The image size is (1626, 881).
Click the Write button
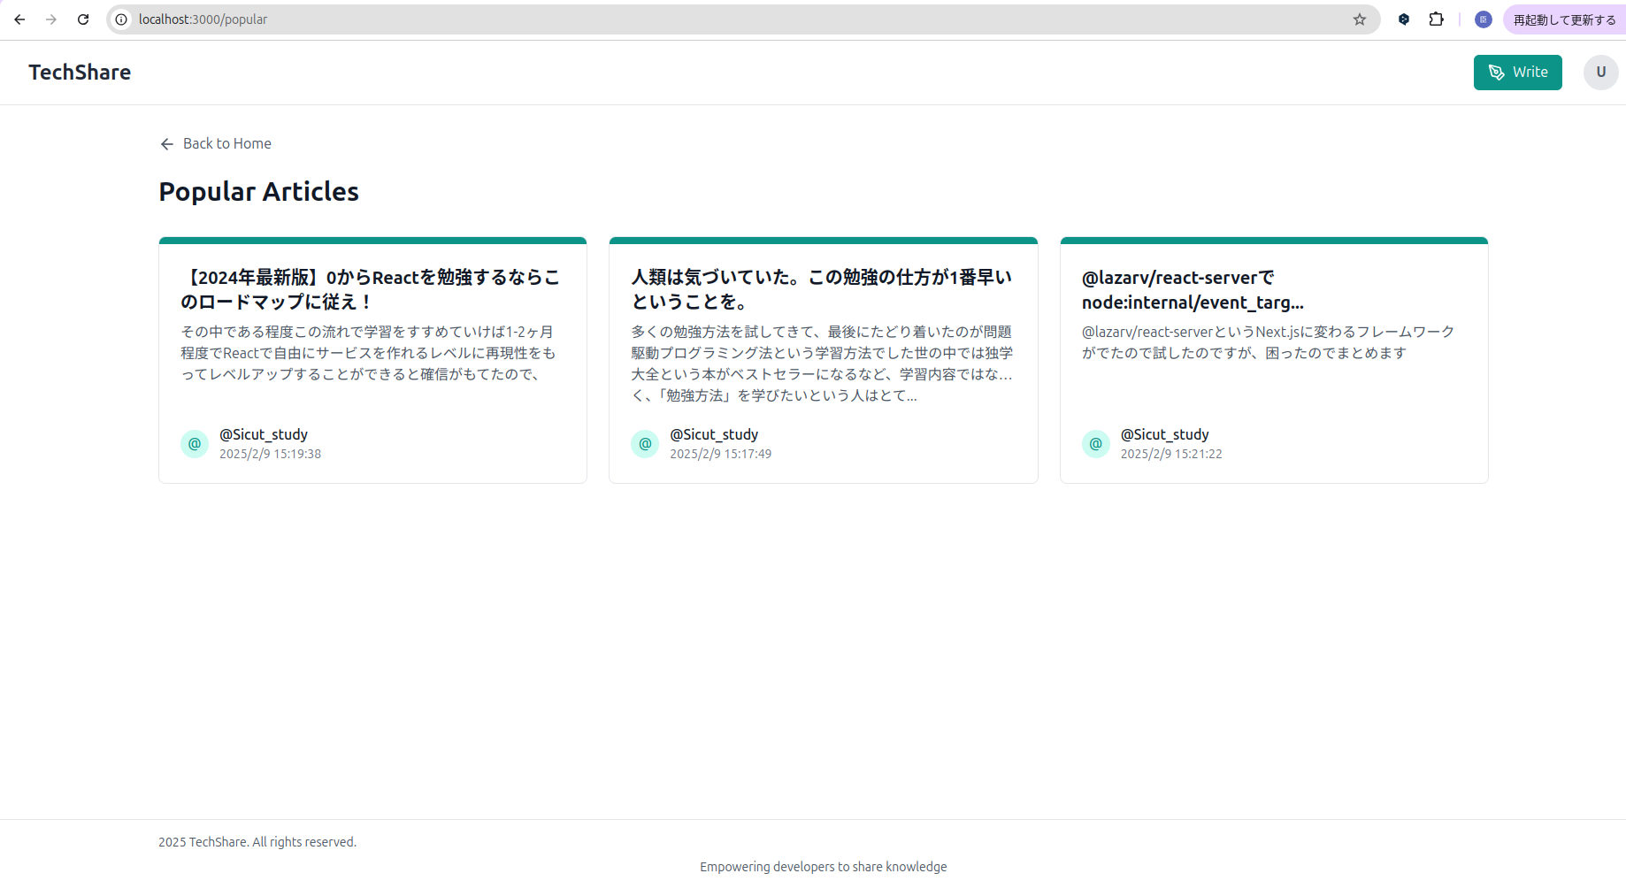1518,73
